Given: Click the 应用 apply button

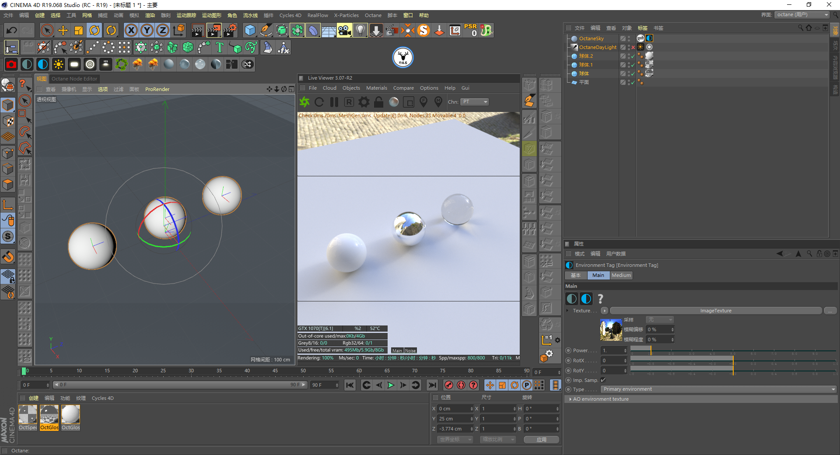Looking at the screenshot, I should point(542,440).
